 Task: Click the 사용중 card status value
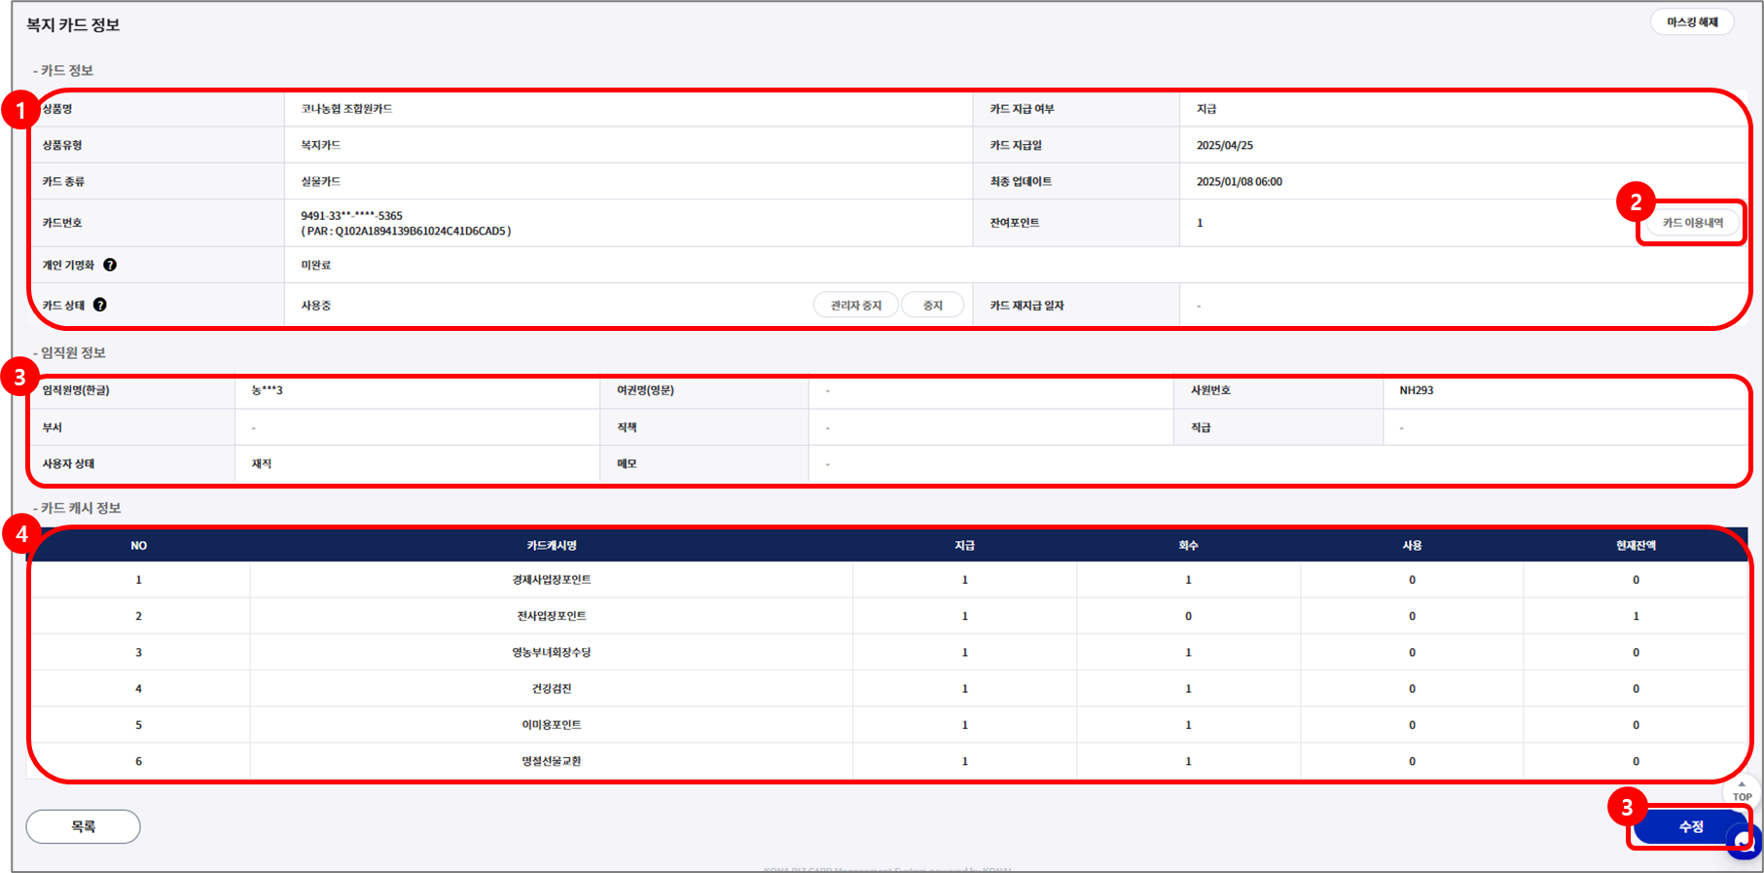315,306
